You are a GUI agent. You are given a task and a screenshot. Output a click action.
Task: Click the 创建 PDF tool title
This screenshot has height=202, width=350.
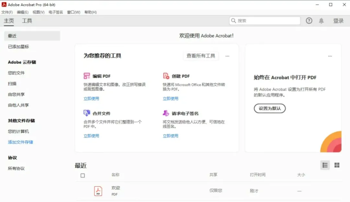[181, 76]
